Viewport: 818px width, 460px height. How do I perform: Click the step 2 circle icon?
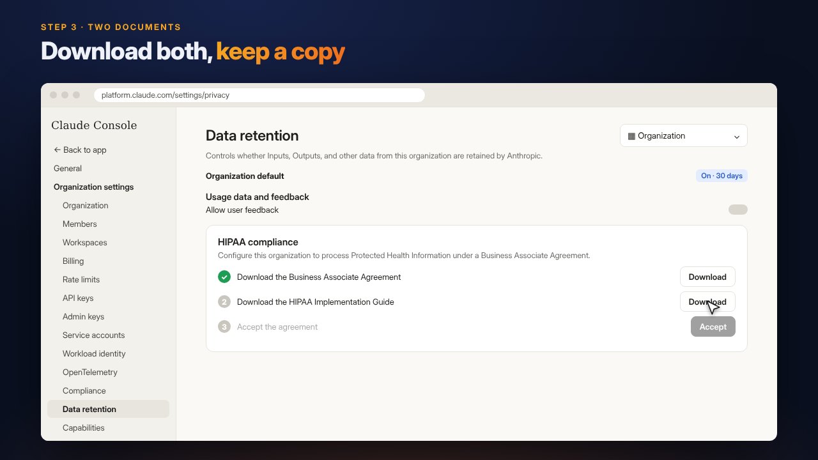click(224, 302)
